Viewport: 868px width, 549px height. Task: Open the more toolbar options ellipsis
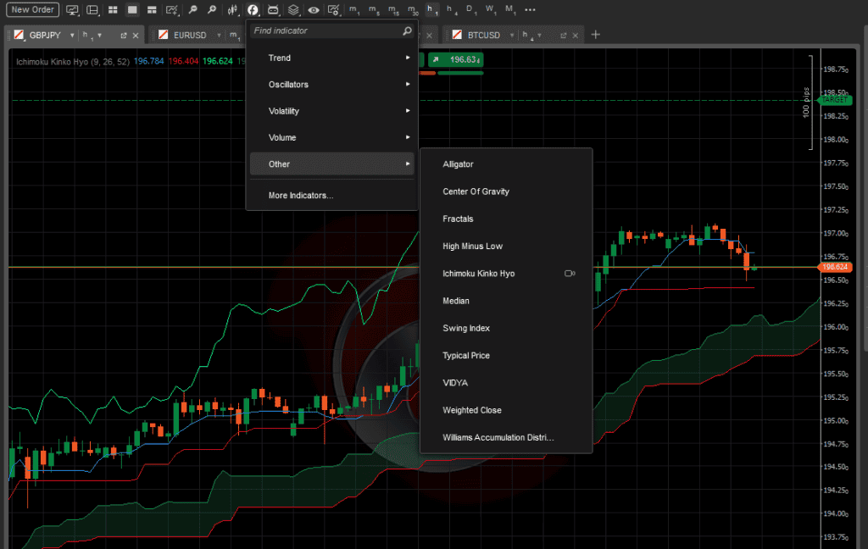coord(530,9)
